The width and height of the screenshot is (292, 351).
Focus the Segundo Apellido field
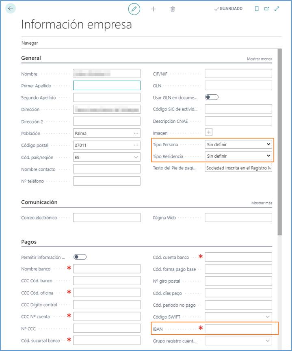(x=107, y=97)
